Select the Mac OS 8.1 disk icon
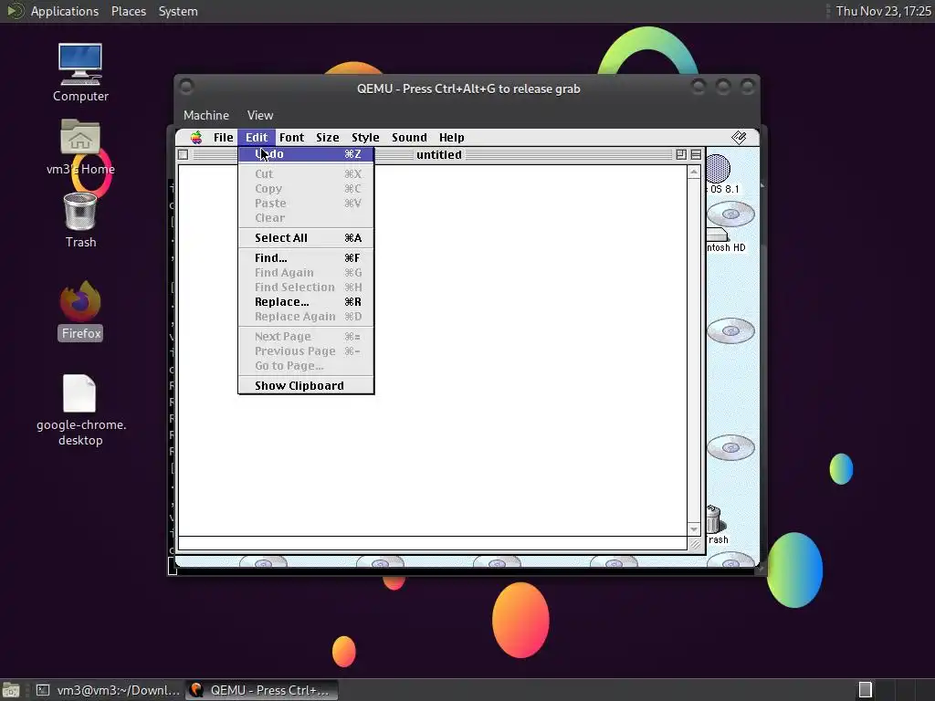Screen dimensions: 935x701 click(718, 169)
